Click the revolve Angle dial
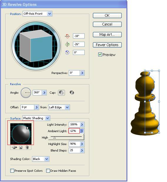 click(x=26, y=93)
